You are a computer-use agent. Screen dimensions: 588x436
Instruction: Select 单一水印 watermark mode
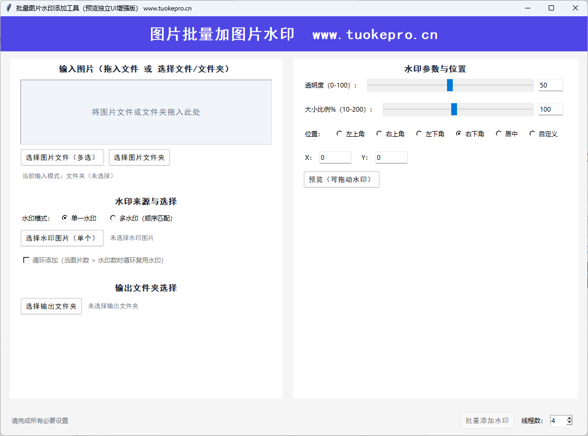click(65, 218)
